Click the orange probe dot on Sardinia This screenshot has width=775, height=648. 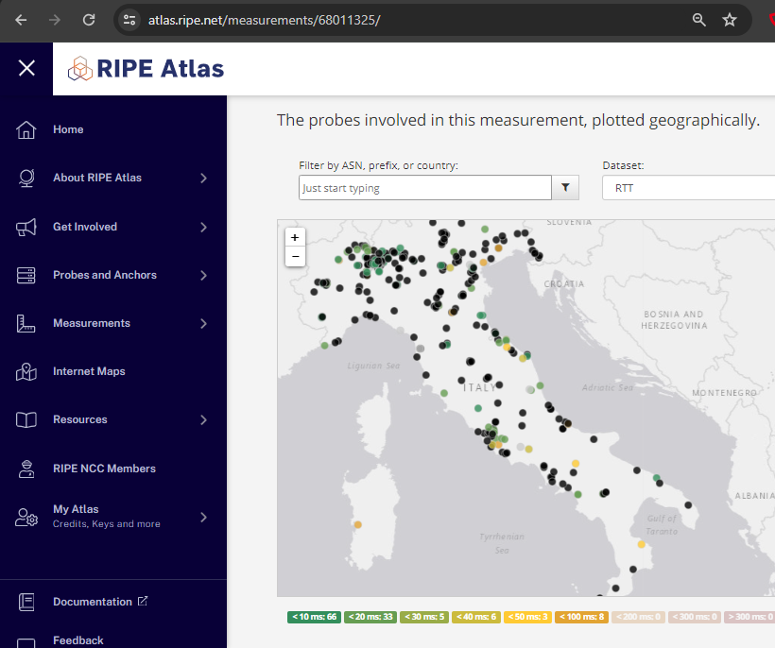click(x=358, y=524)
